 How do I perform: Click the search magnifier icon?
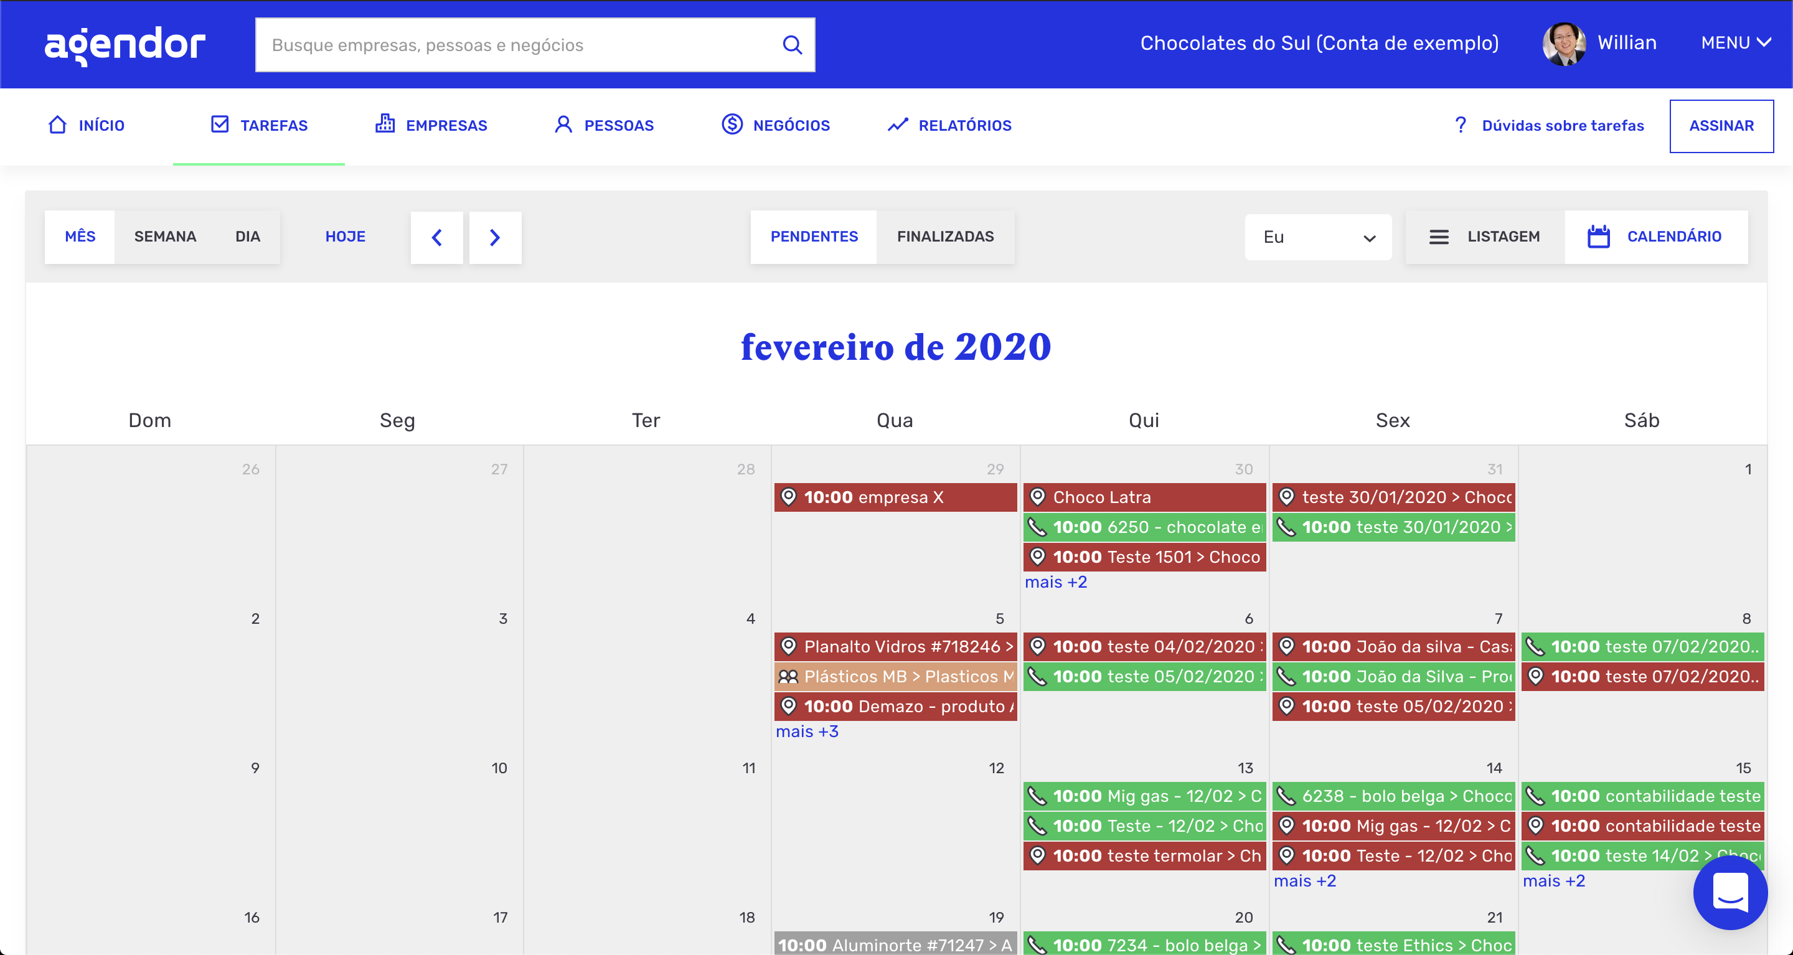tap(792, 45)
